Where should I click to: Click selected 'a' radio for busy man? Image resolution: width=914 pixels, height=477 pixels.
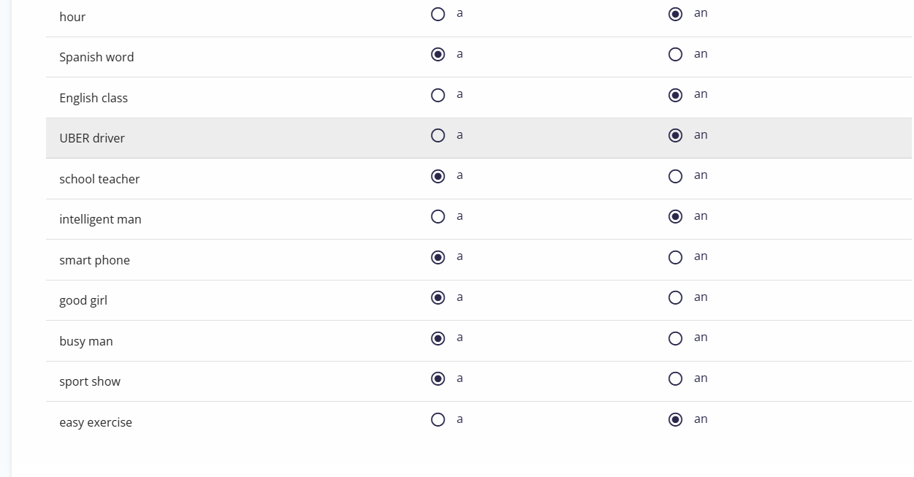tap(438, 338)
